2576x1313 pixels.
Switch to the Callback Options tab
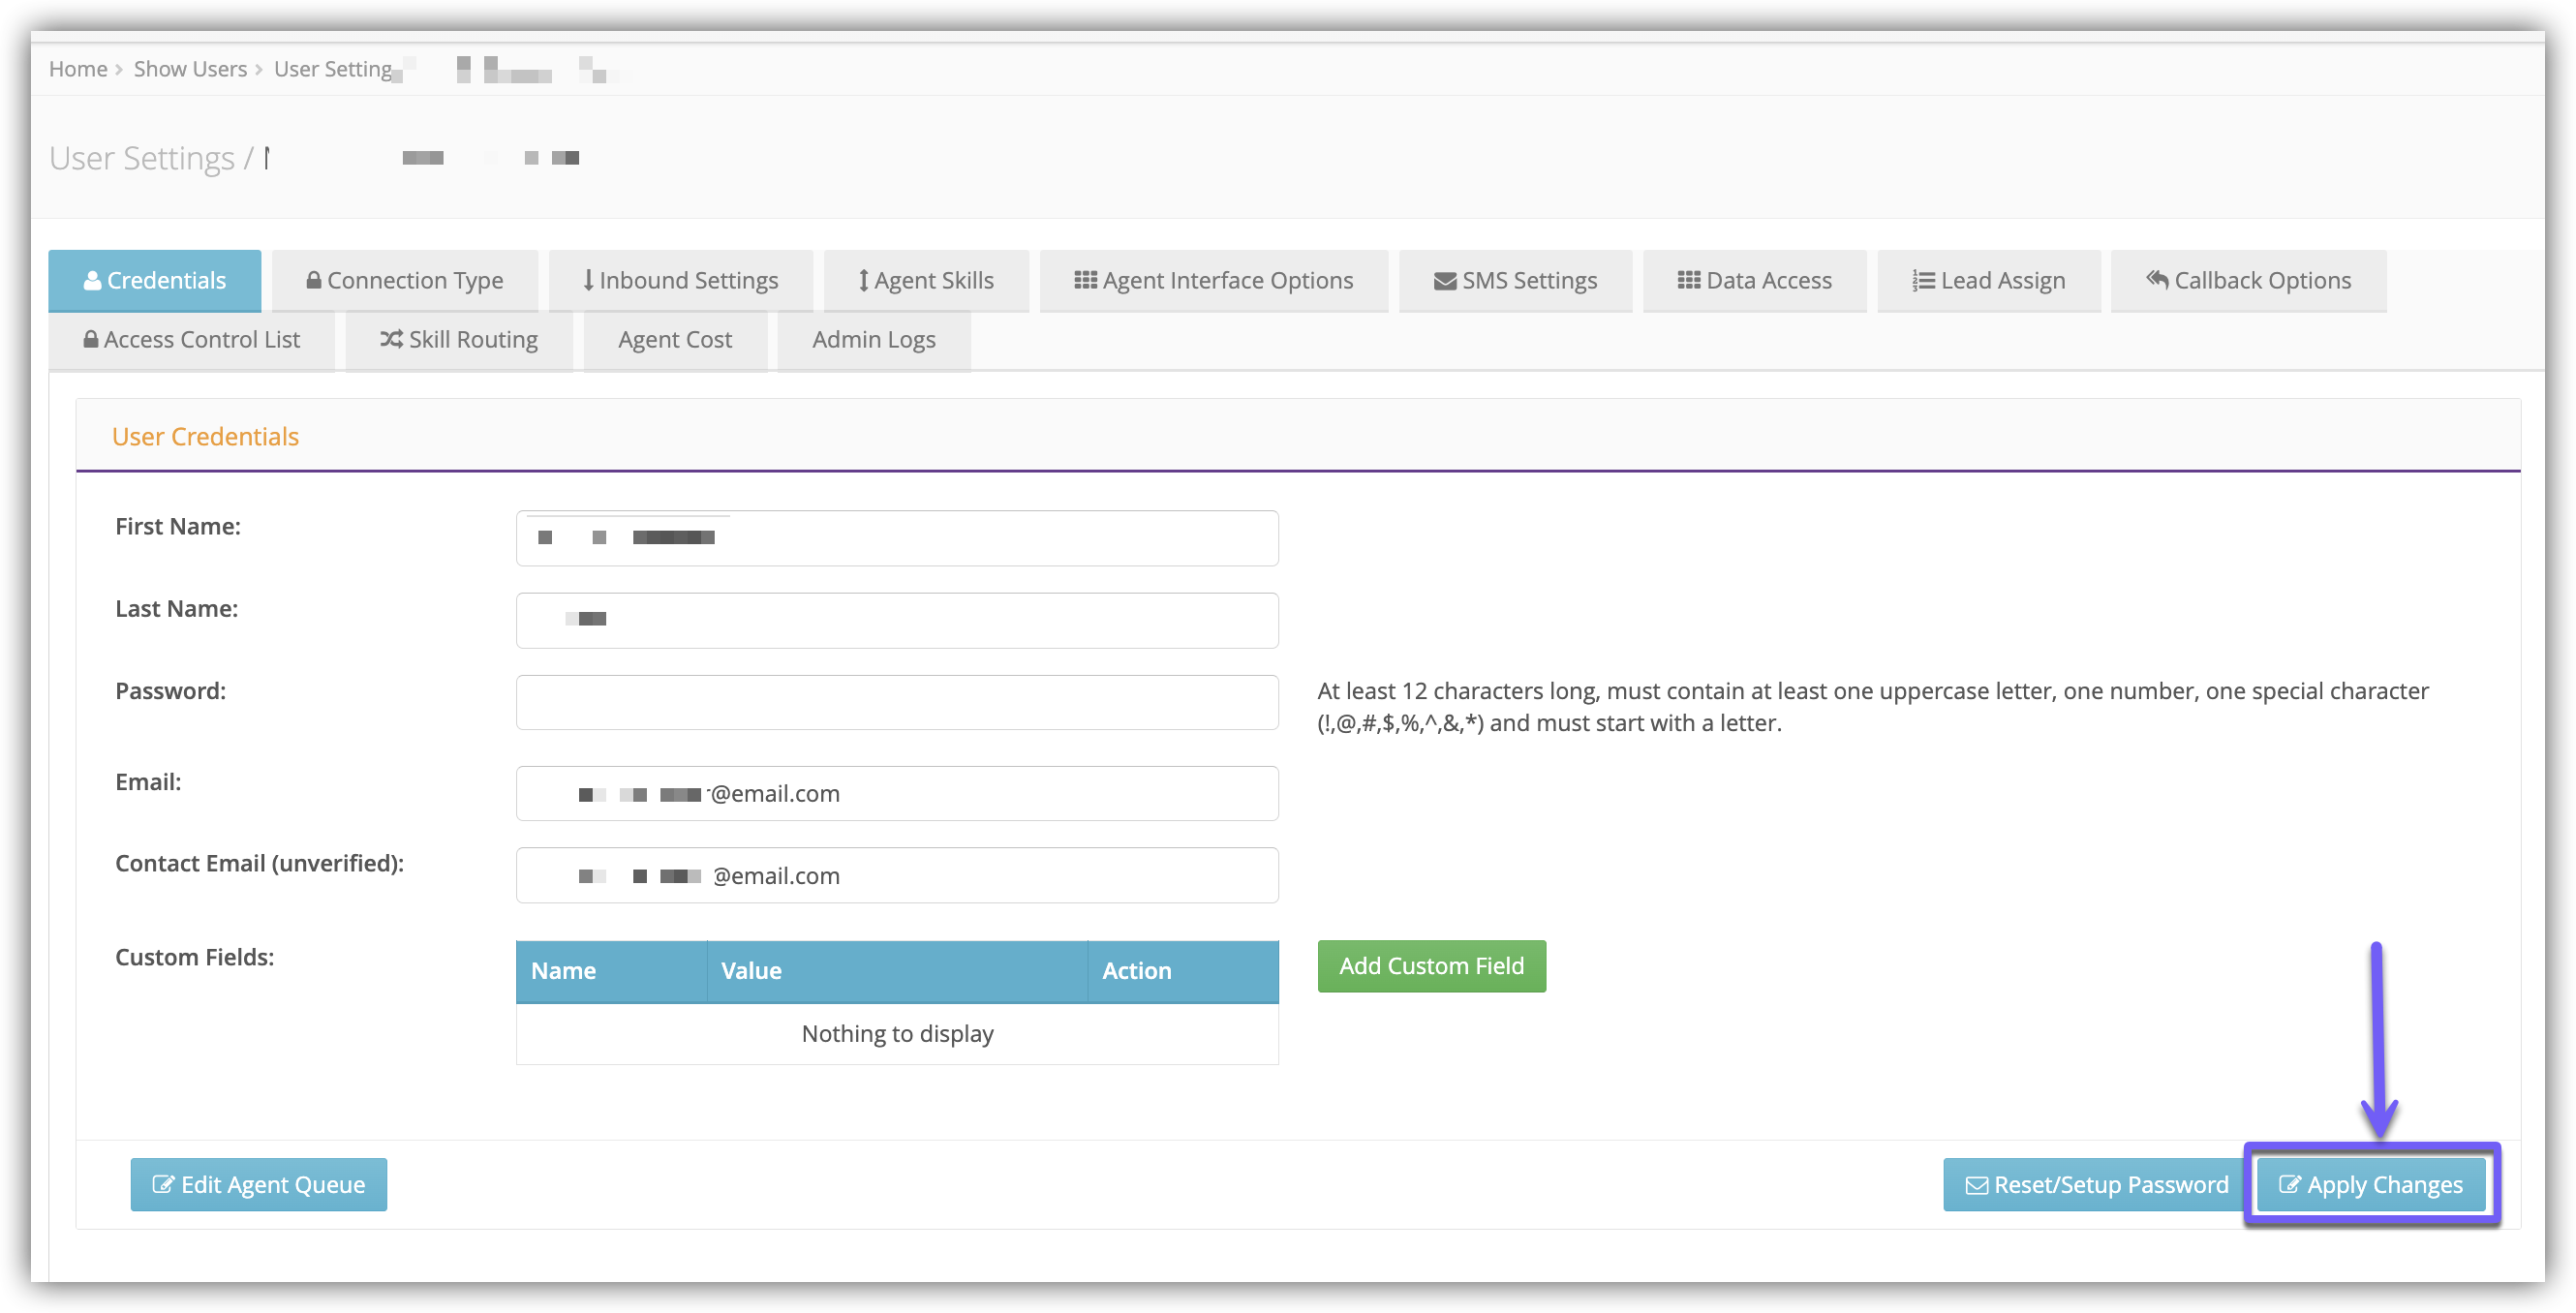click(x=2248, y=281)
